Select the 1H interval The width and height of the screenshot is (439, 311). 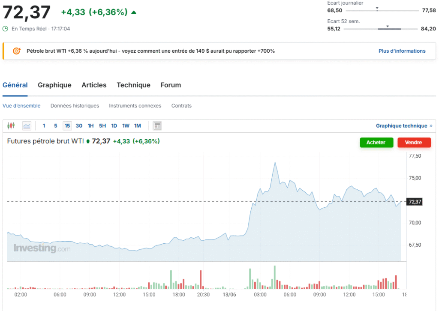tap(91, 126)
